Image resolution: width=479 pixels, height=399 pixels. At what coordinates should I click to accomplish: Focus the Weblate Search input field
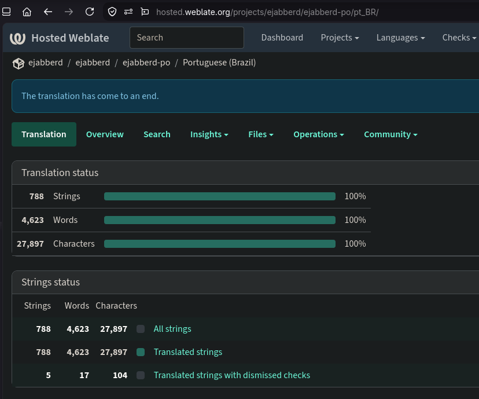tap(187, 38)
